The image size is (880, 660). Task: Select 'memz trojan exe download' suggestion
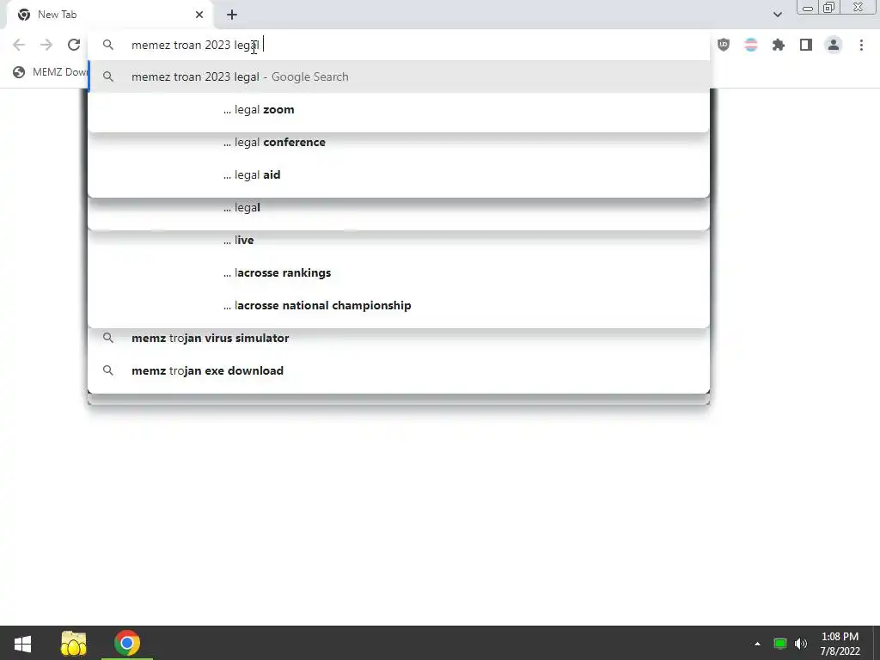click(399, 370)
